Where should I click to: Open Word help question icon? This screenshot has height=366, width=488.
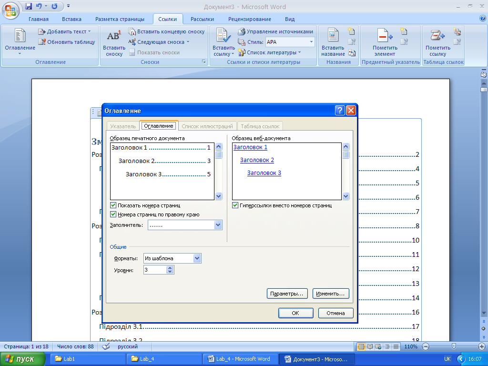[483, 19]
